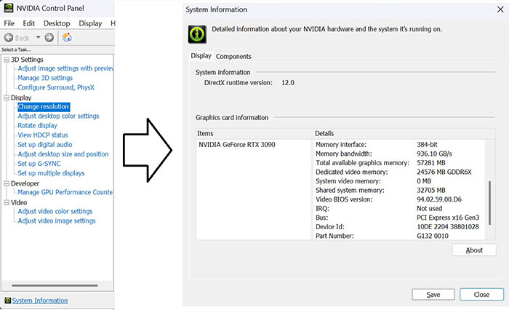Open Rotate display
Image resolution: width=509 pixels, height=310 pixels.
click(x=37, y=125)
